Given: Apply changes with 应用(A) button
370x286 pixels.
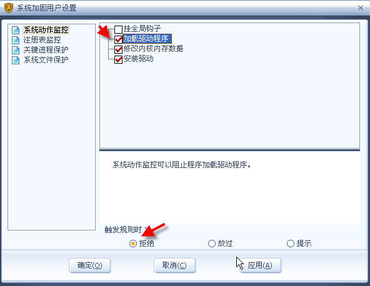Looking at the screenshot, I should pyautogui.click(x=260, y=265).
